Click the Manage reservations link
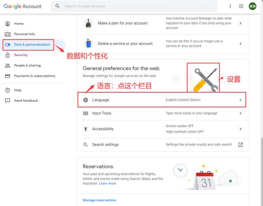 99,200
